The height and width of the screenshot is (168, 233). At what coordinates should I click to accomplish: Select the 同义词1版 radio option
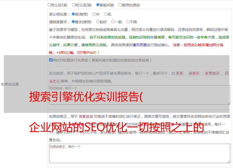tap(49, 5)
